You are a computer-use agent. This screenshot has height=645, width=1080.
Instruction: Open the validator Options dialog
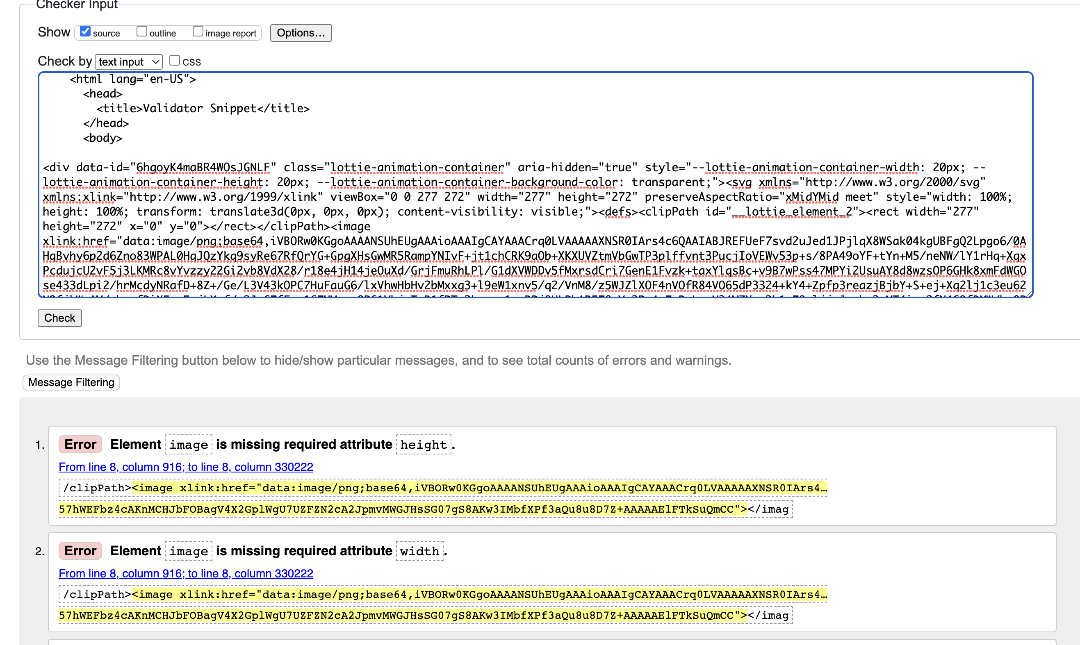pyautogui.click(x=301, y=33)
